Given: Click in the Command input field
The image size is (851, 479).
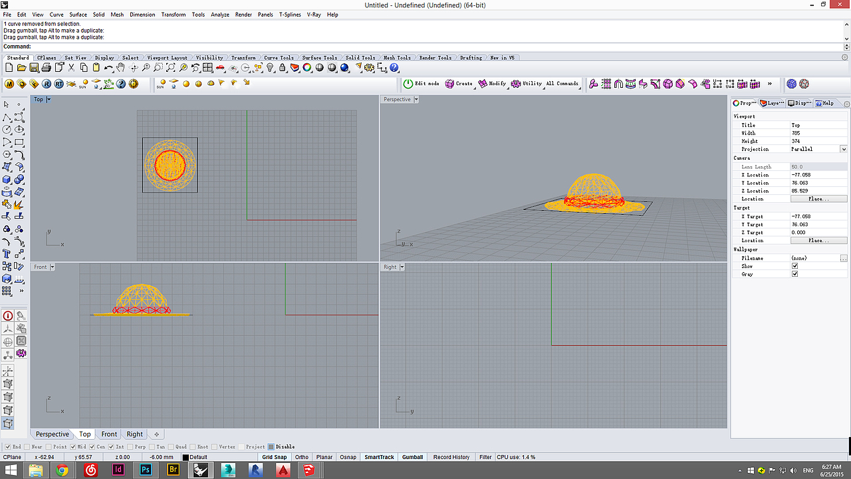Looking at the screenshot, I should (x=437, y=47).
